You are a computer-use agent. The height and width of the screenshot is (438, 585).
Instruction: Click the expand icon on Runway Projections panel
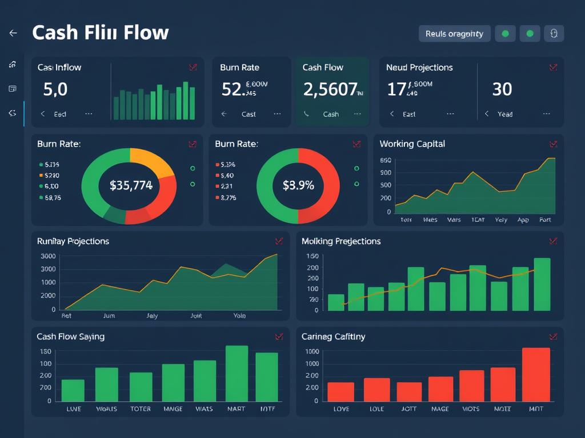point(278,241)
